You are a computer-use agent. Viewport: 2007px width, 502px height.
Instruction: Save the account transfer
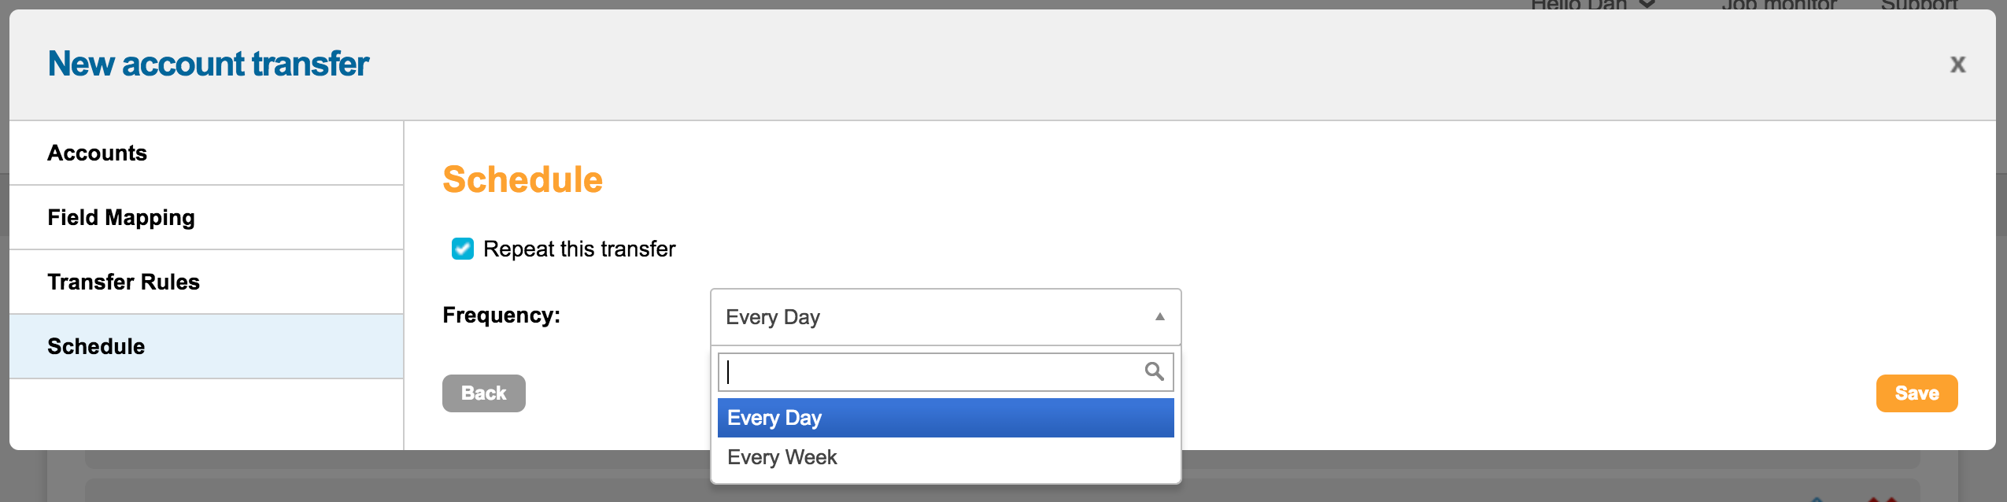1916,393
